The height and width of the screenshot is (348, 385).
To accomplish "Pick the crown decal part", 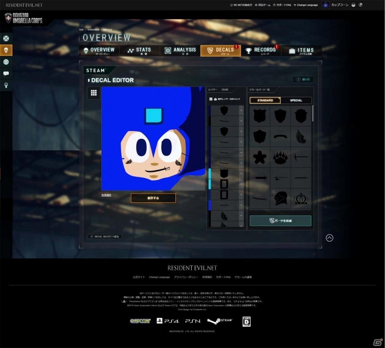I will pos(301,198).
